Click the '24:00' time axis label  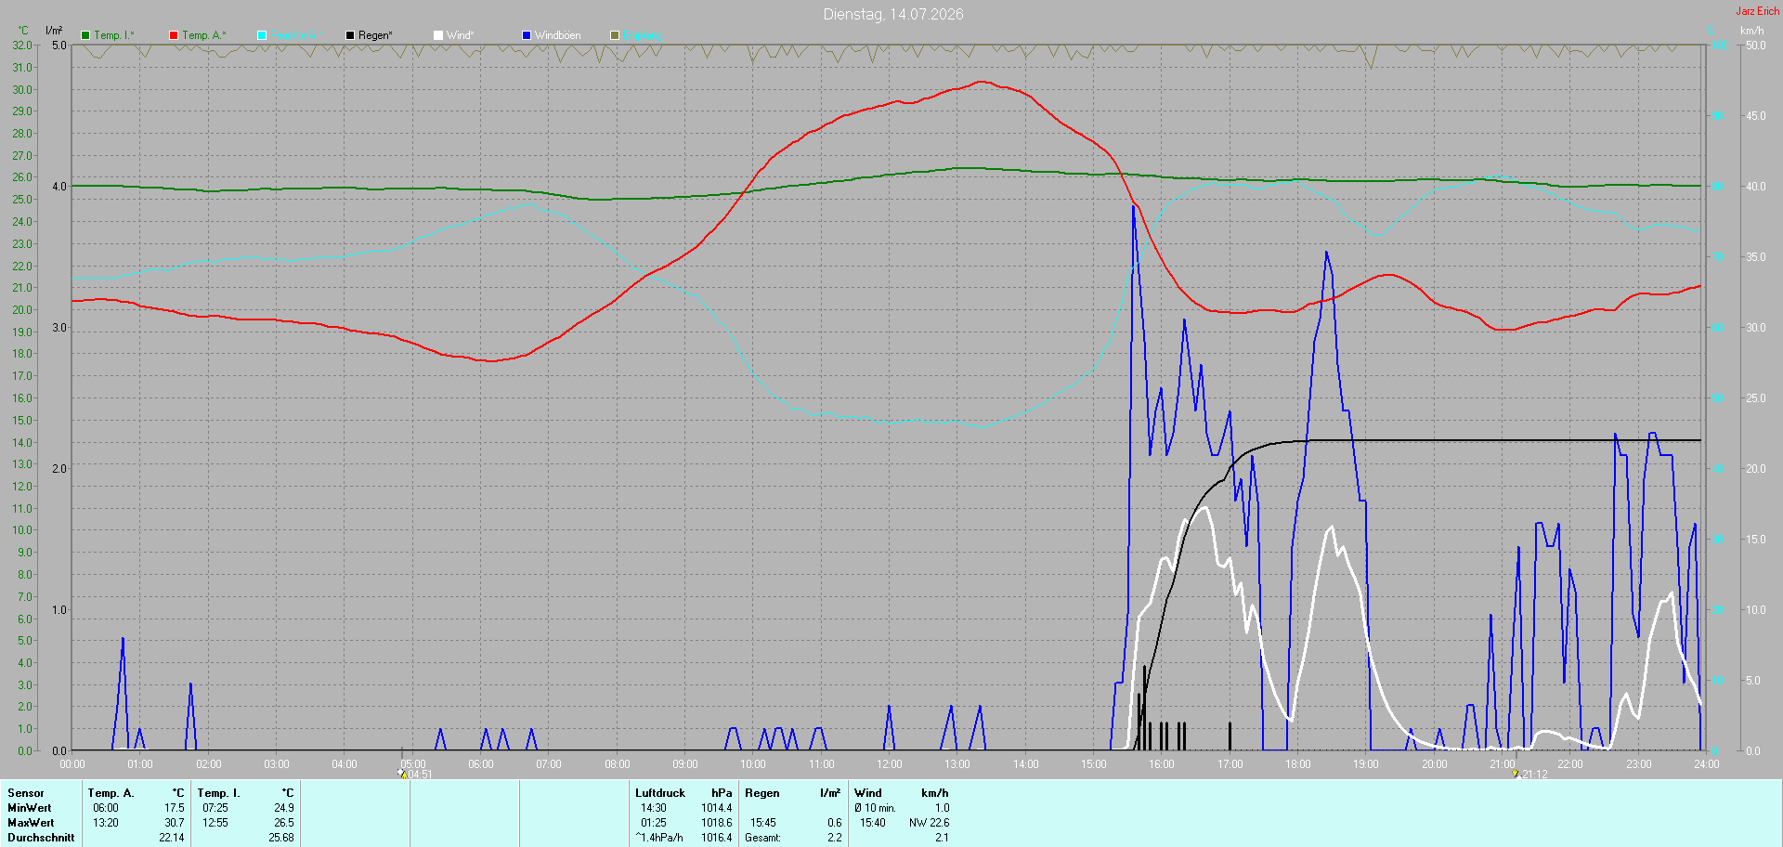(x=1707, y=764)
